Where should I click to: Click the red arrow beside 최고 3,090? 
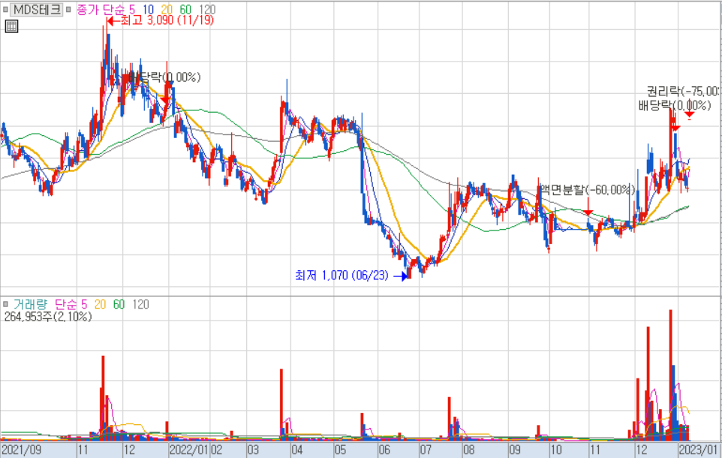(113, 21)
